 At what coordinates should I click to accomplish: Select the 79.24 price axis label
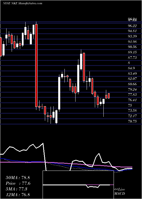point(133,90)
